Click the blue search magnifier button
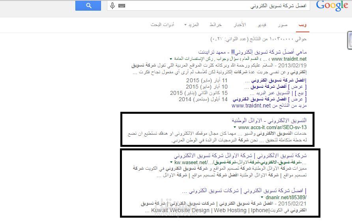The height and width of the screenshot is (222, 352). coord(88,6)
